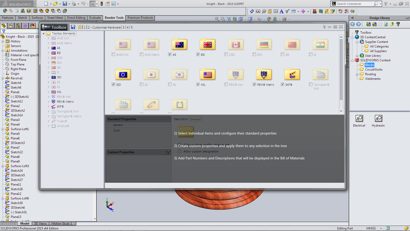410x231 pixels.
Task: Switch to the Sheet Metal tab
Action: [x=55, y=18]
